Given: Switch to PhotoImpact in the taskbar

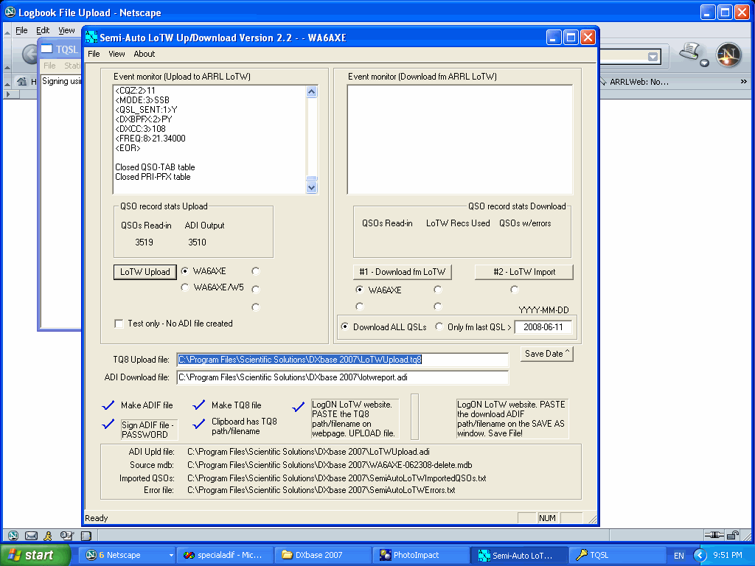Looking at the screenshot, I should 421,555.
